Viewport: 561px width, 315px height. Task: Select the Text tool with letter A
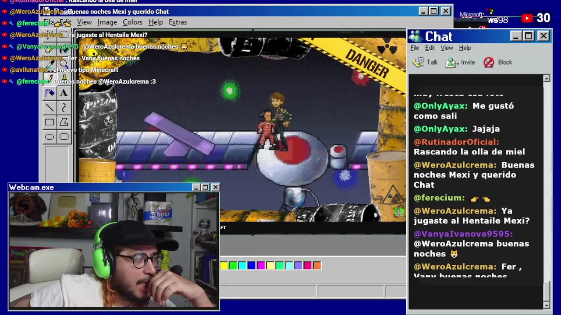[64, 93]
